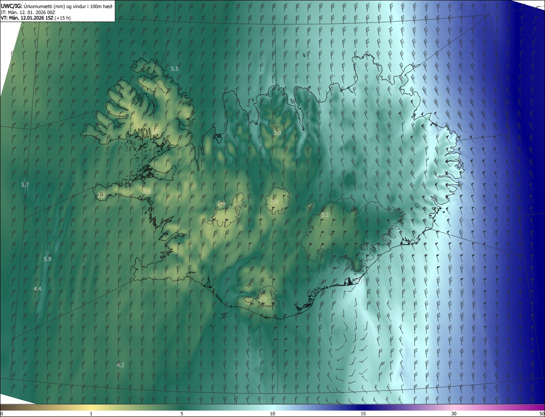Click the "1" tick label on the color scale
Image resolution: width=545 pixels, height=417 pixels.
click(x=91, y=414)
